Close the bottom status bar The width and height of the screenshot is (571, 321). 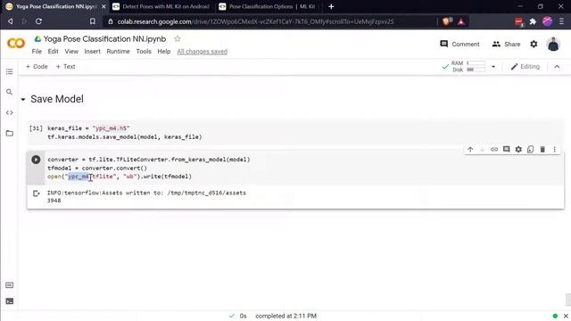coord(566,316)
